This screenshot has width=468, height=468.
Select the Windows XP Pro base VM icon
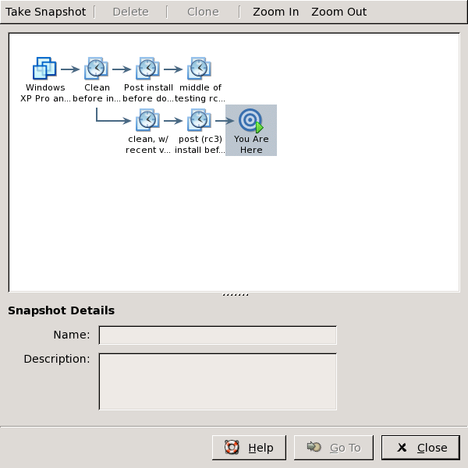coord(44,69)
